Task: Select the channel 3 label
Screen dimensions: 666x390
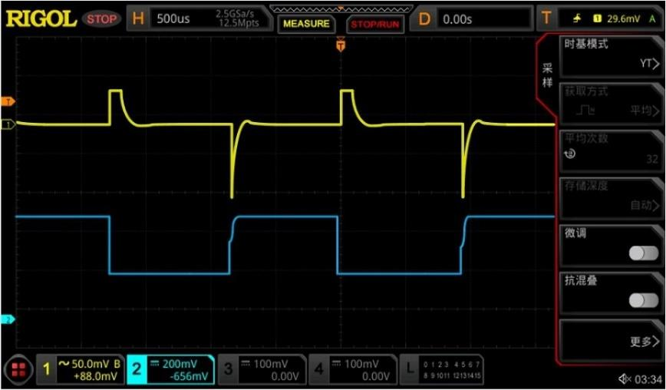Action: tap(261, 369)
